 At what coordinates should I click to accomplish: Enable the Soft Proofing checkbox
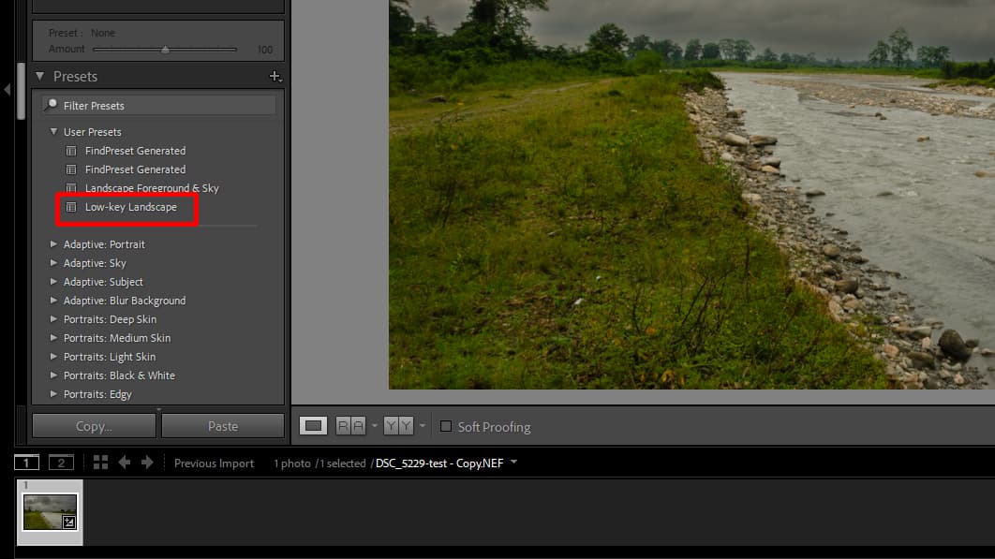[x=446, y=426]
